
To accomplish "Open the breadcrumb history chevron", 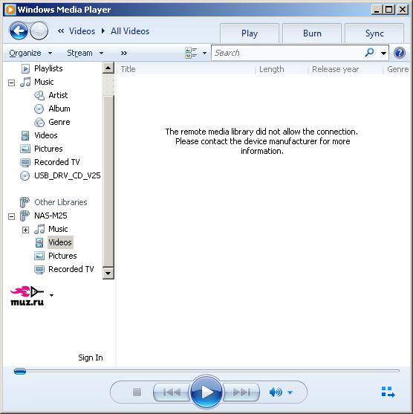I will [61, 31].
